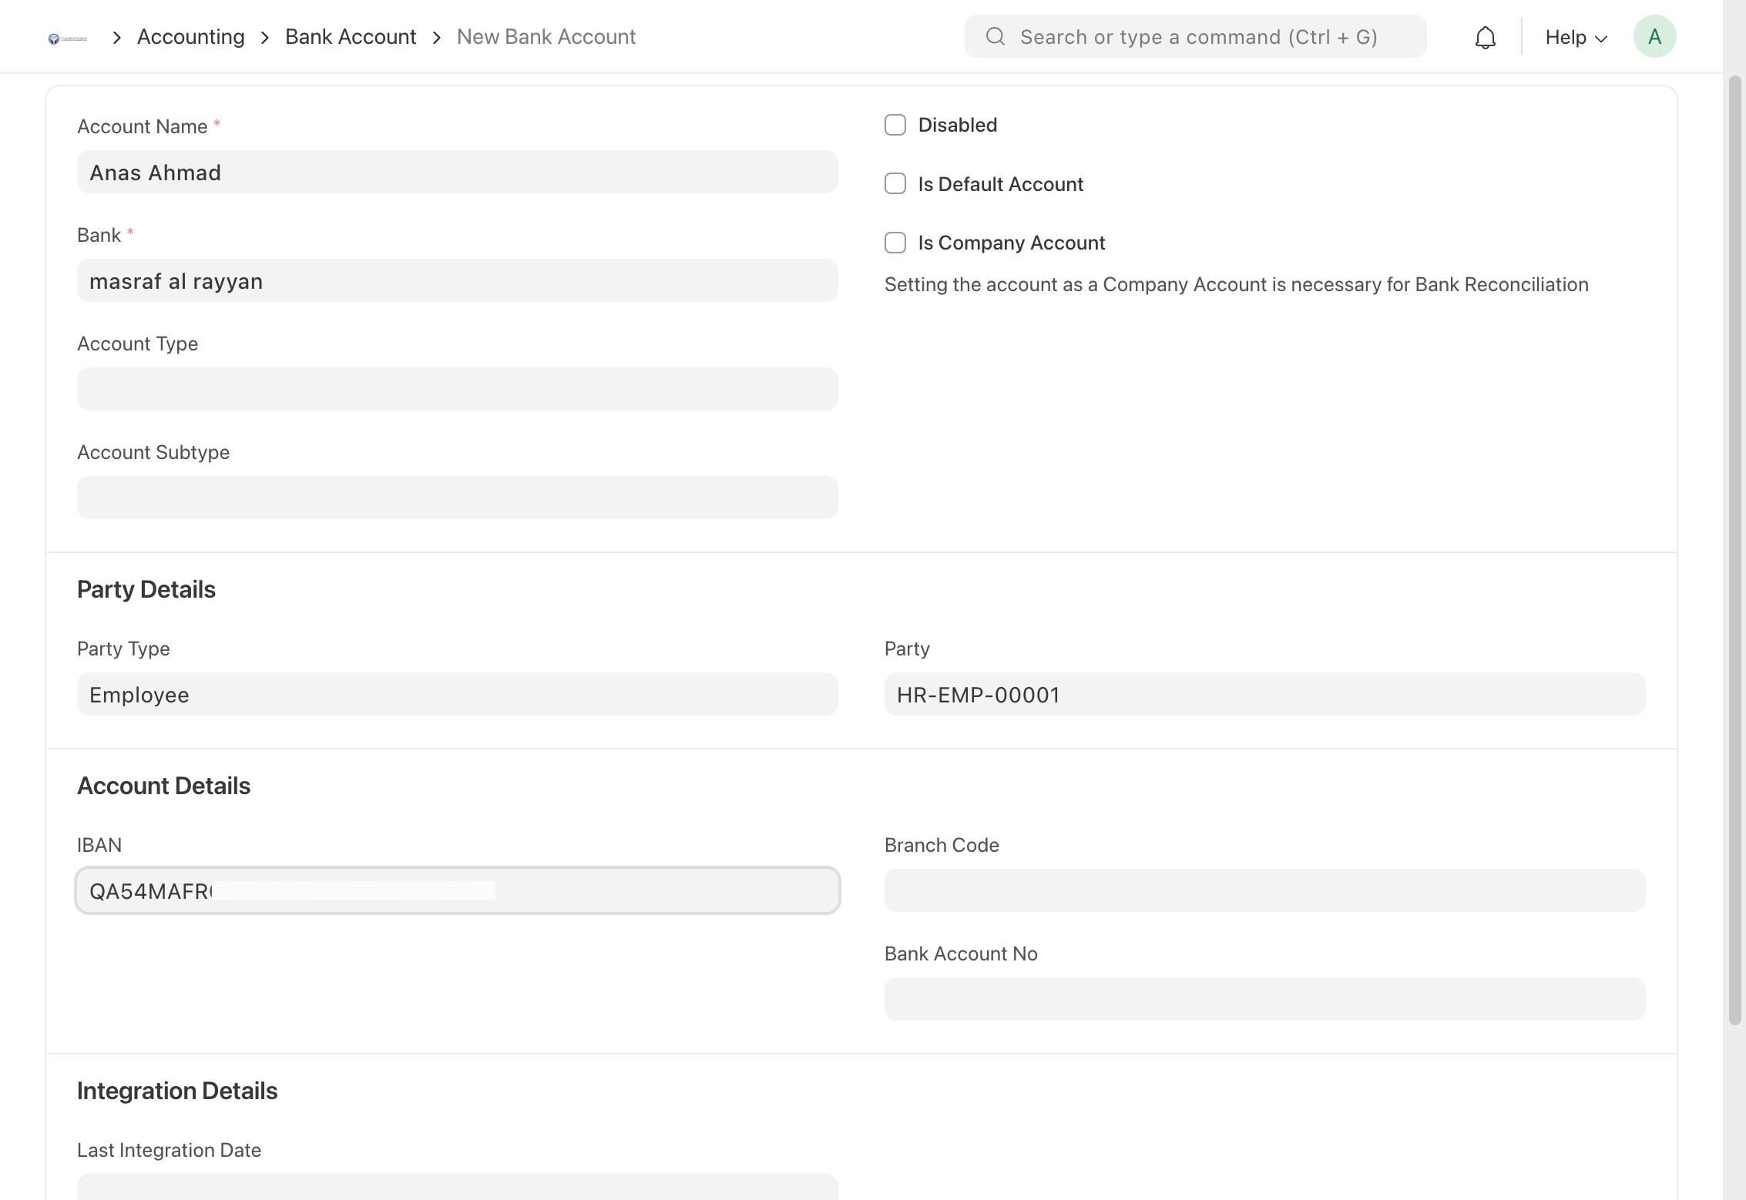The width and height of the screenshot is (1746, 1200).
Task: Open the notifications bell icon
Action: pyautogui.click(x=1485, y=37)
